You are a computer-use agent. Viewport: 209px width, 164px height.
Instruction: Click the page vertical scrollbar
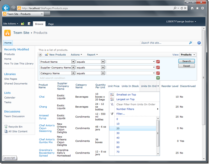(204, 78)
